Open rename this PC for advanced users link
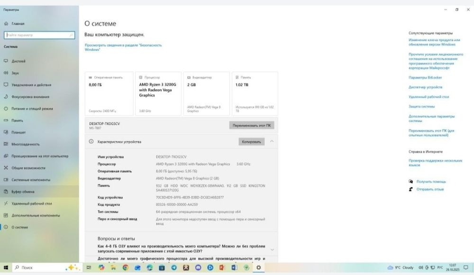474x275 pixels. click(431, 133)
